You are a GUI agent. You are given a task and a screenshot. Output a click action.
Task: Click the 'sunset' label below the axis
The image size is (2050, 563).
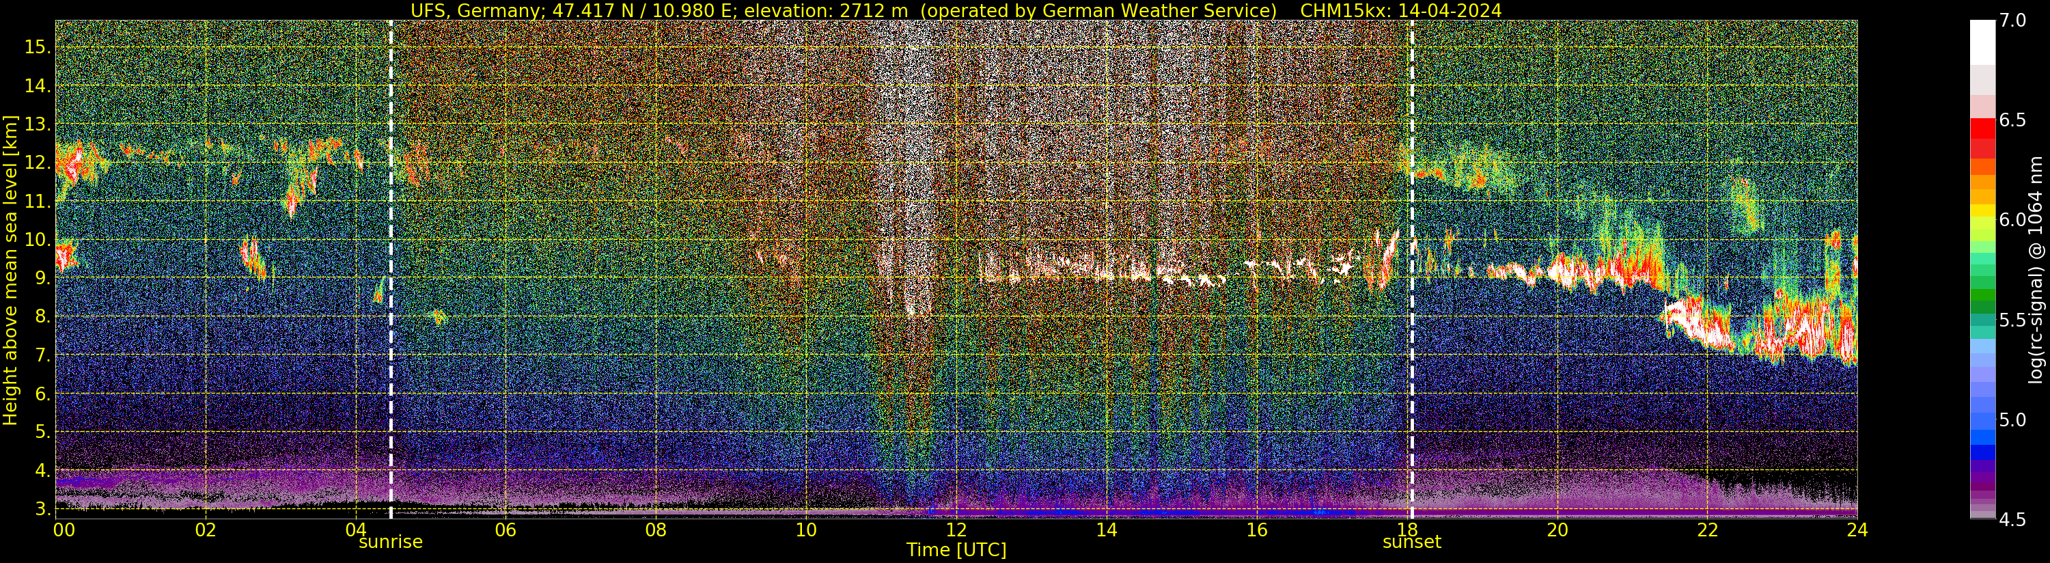click(1412, 543)
